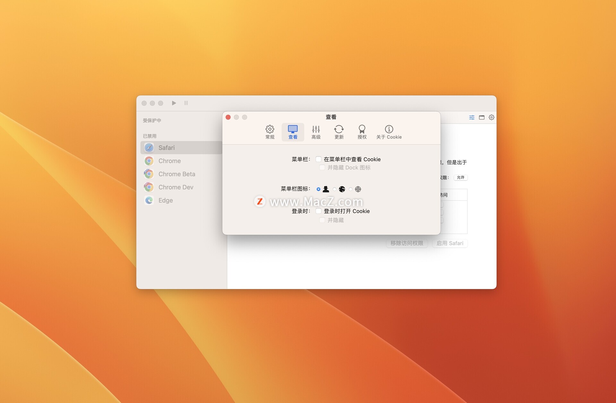This screenshot has width=616, height=403.
Task: Open the gear settings icon in main window
Action: coord(492,118)
